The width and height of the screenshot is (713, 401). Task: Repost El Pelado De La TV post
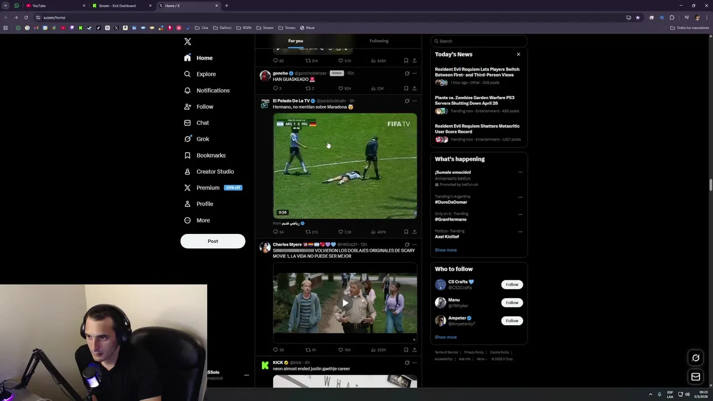[311, 232]
